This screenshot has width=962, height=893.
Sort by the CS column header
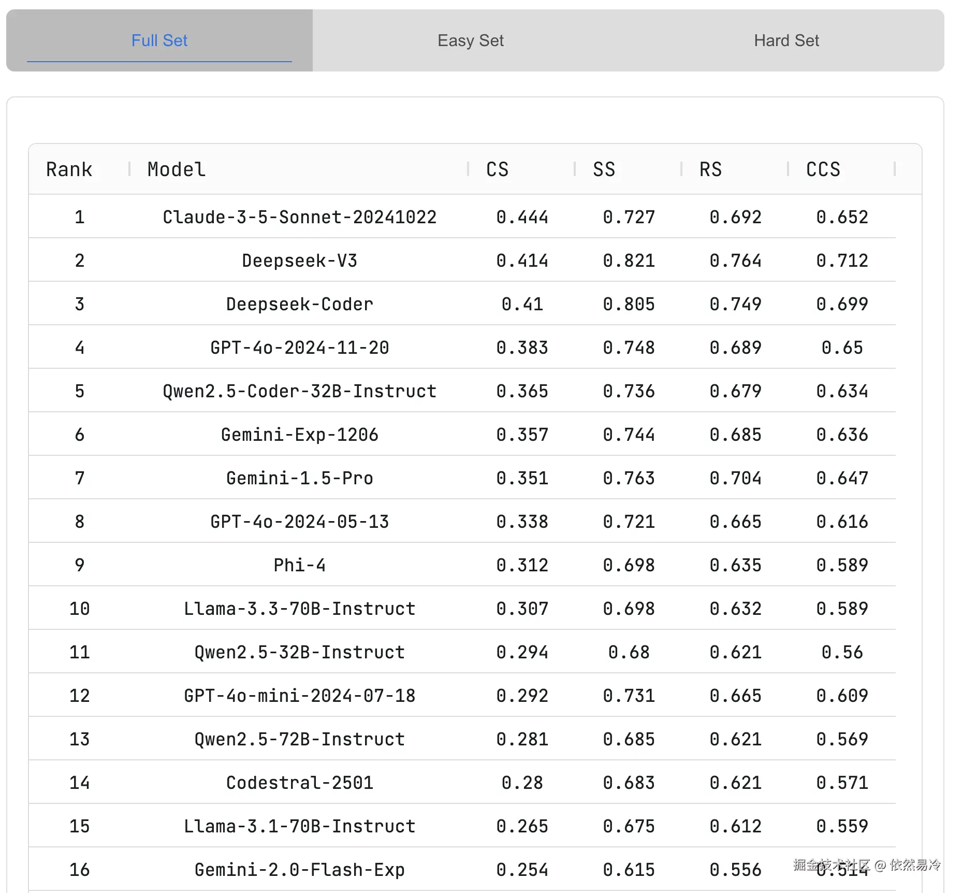[x=498, y=169]
